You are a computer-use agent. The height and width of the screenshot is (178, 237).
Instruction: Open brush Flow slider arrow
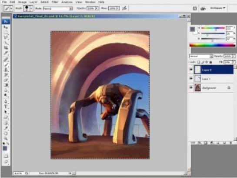(x=118, y=8)
